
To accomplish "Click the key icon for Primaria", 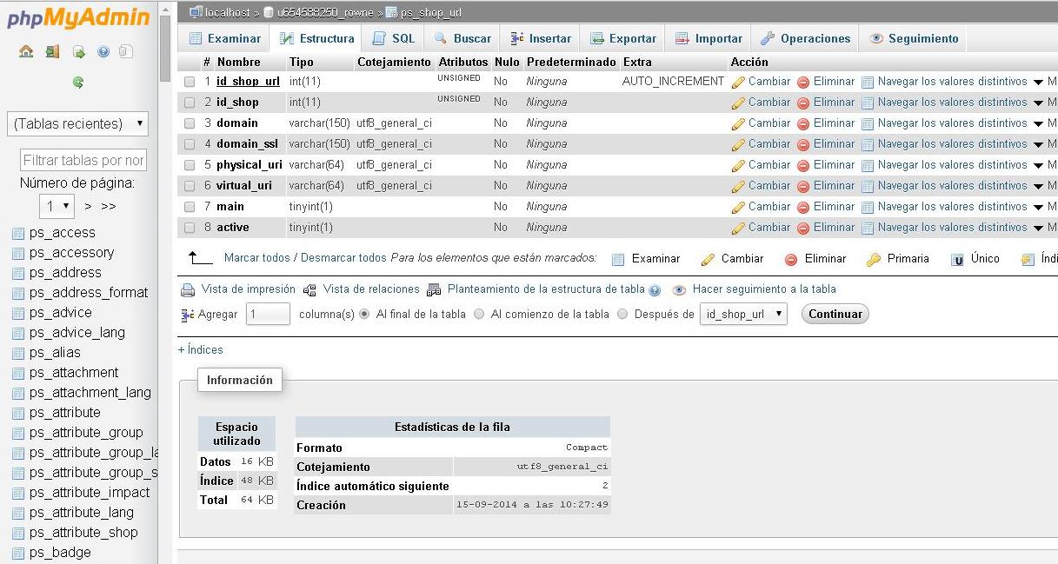I will coord(873,259).
